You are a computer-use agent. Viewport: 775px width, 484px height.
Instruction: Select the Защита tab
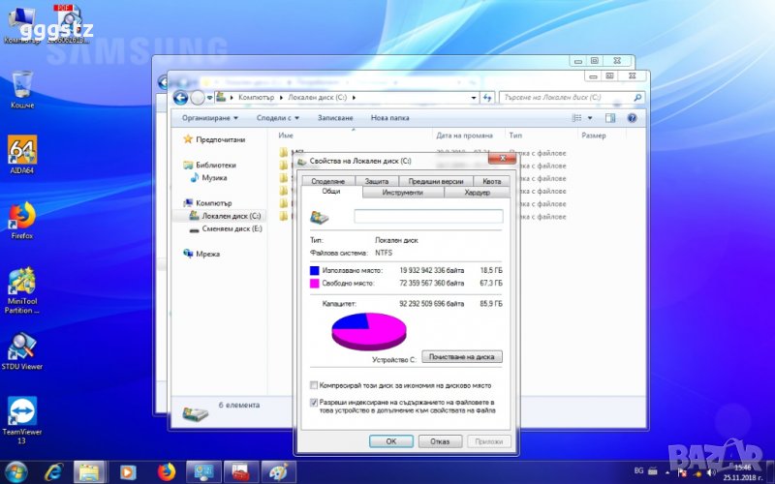(377, 181)
